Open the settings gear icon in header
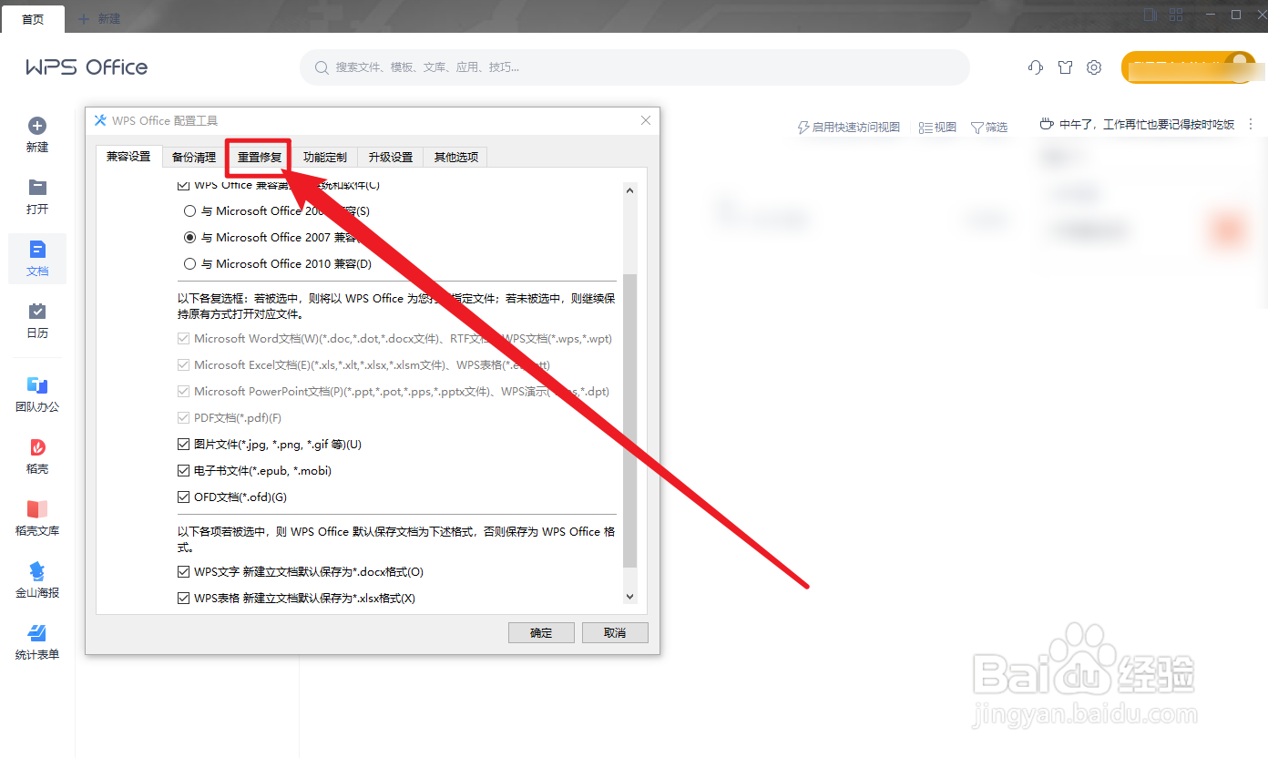1268x758 pixels. (x=1094, y=67)
